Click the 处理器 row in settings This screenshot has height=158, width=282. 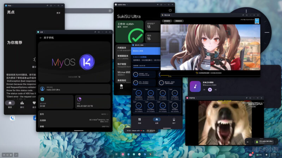coord(74,120)
